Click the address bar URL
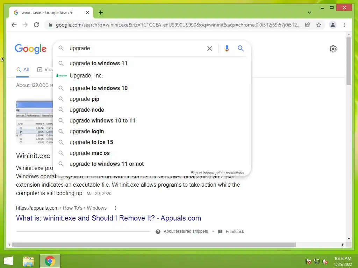 pos(178,25)
